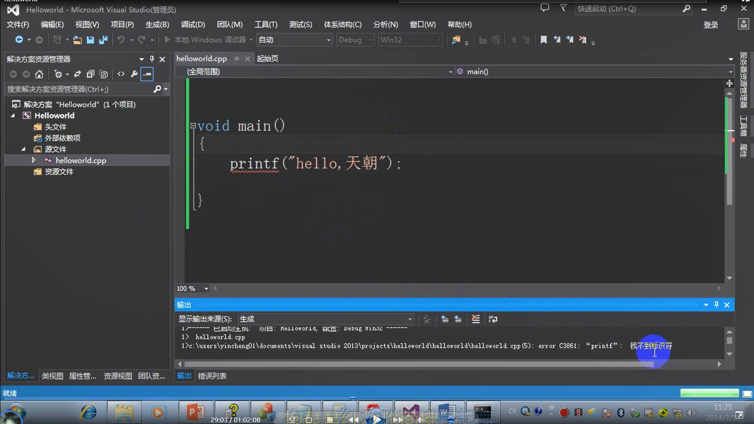Close the helloworld.cpp editor tab
Image resolution: width=754 pixels, height=424 pixels.
coord(247,59)
